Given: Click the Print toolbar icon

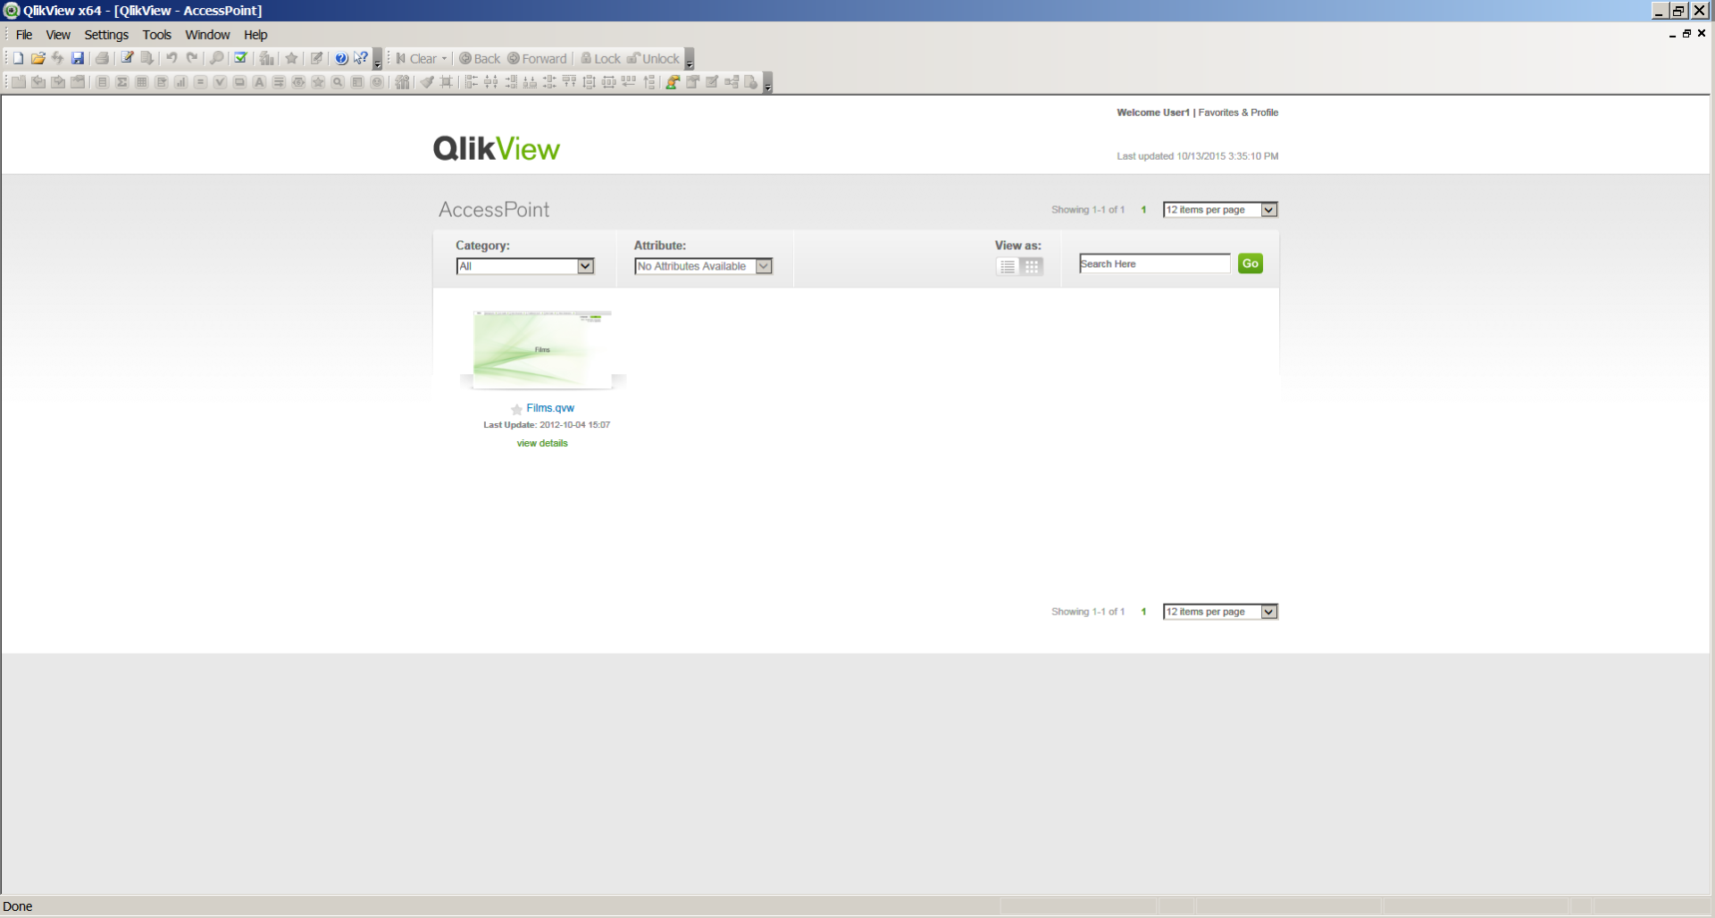Looking at the screenshot, I should pos(103,58).
